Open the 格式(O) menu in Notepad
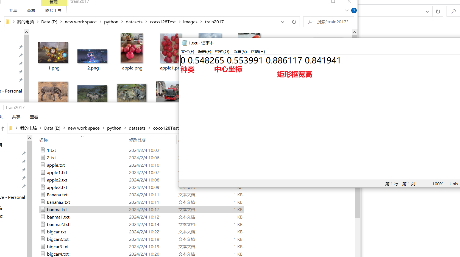460x257 pixels. pos(222,51)
